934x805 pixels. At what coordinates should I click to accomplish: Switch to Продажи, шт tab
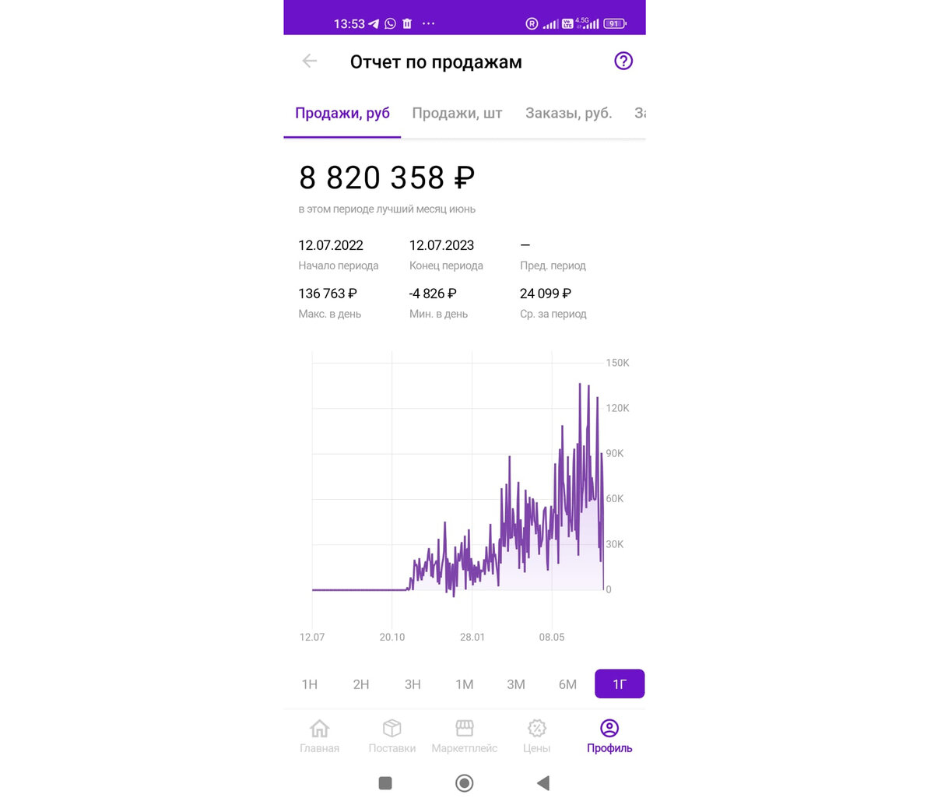click(457, 113)
